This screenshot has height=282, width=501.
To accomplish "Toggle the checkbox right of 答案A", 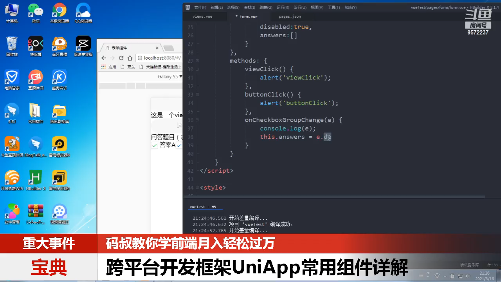I will 179,145.
